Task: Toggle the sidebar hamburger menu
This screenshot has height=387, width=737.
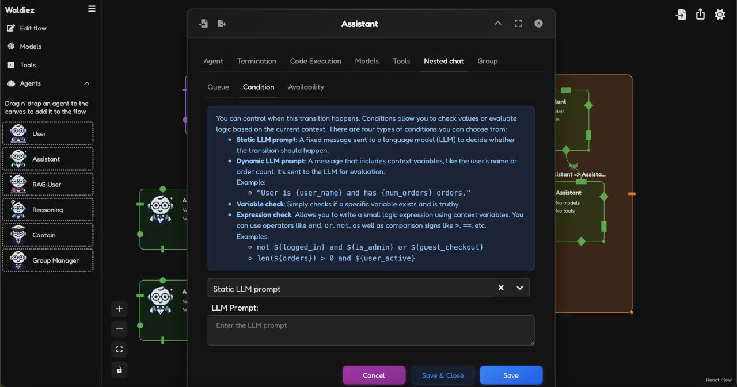Action: pos(92,9)
